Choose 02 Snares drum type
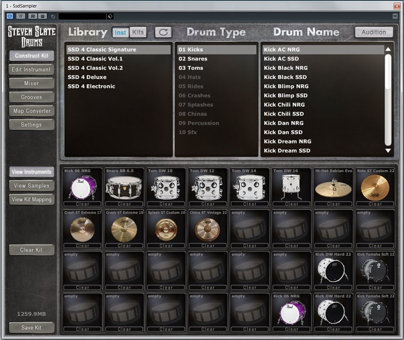Screen dimensions: 404x340 tap(217, 58)
